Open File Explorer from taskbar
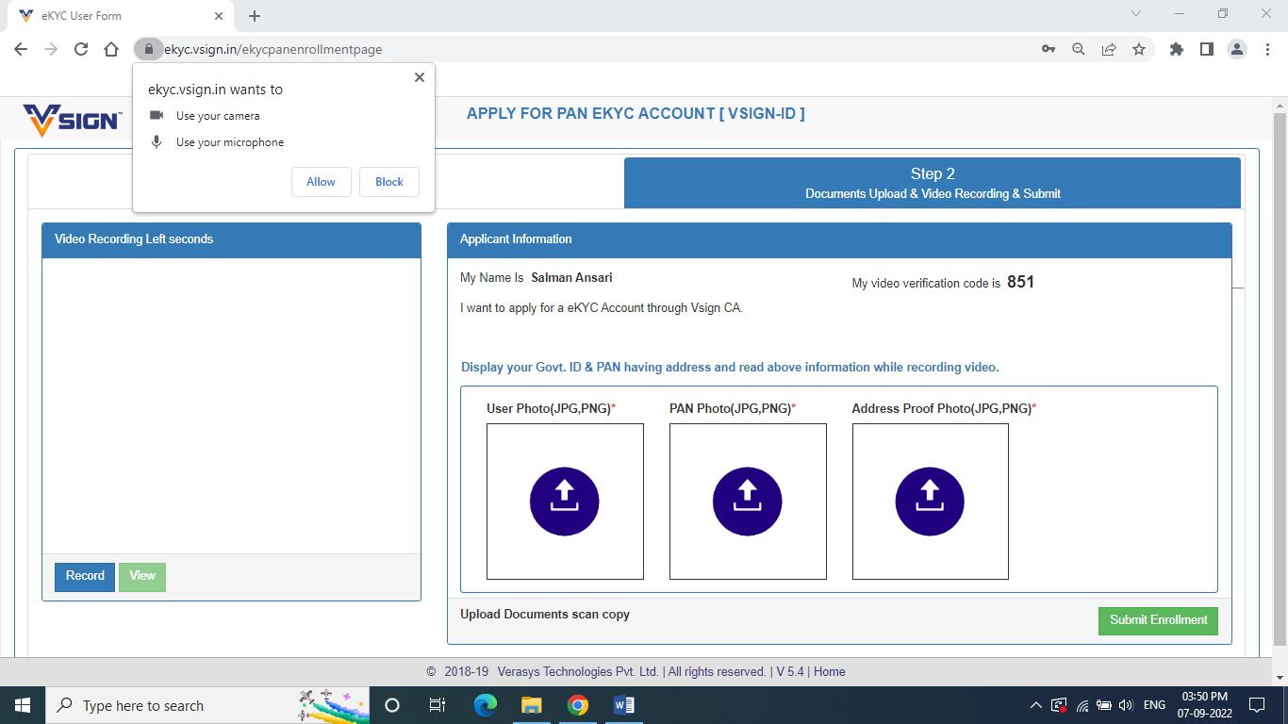The width and height of the screenshot is (1288, 724). [x=532, y=705]
